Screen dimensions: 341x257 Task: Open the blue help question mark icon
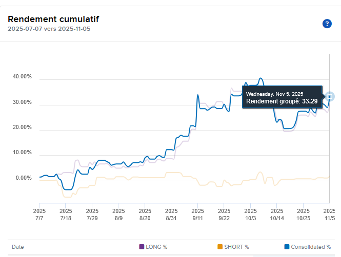pyautogui.click(x=327, y=24)
